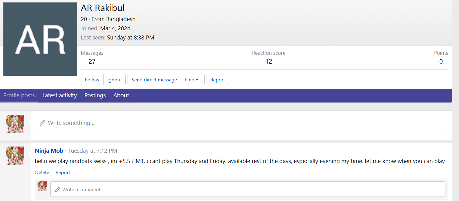
Task: Select the About tab
Action: [x=121, y=95]
